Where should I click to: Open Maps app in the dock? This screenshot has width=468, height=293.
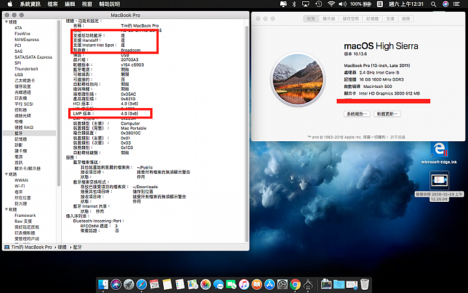(193, 284)
